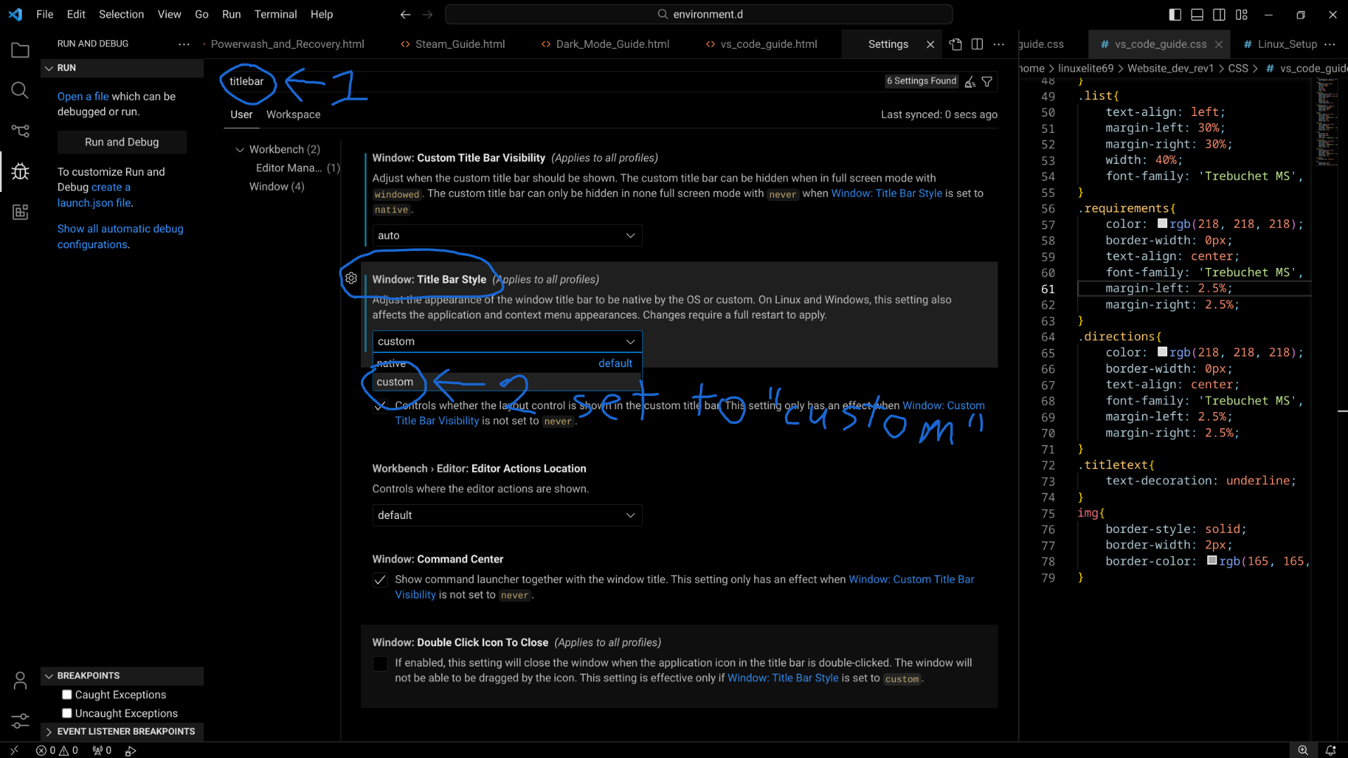Click the Run and Debug button
This screenshot has height=758, width=1348.
tap(122, 142)
